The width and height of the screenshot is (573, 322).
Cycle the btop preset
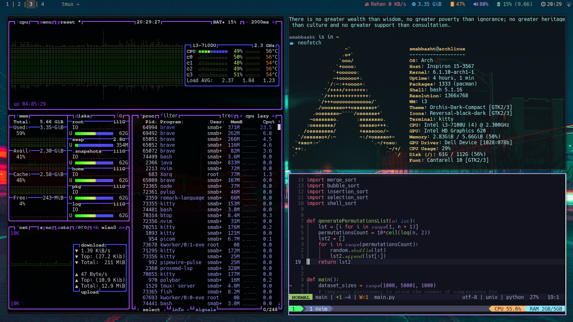pos(70,22)
